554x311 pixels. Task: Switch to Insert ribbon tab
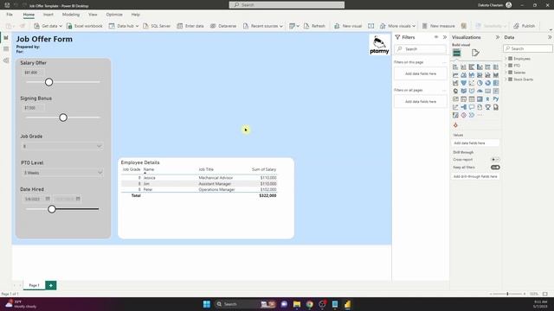tap(48, 15)
